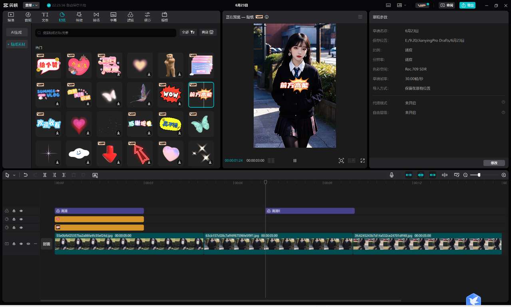
Task: Switch to the AI生成 sidebar tab
Action: [x=16, y=32]
